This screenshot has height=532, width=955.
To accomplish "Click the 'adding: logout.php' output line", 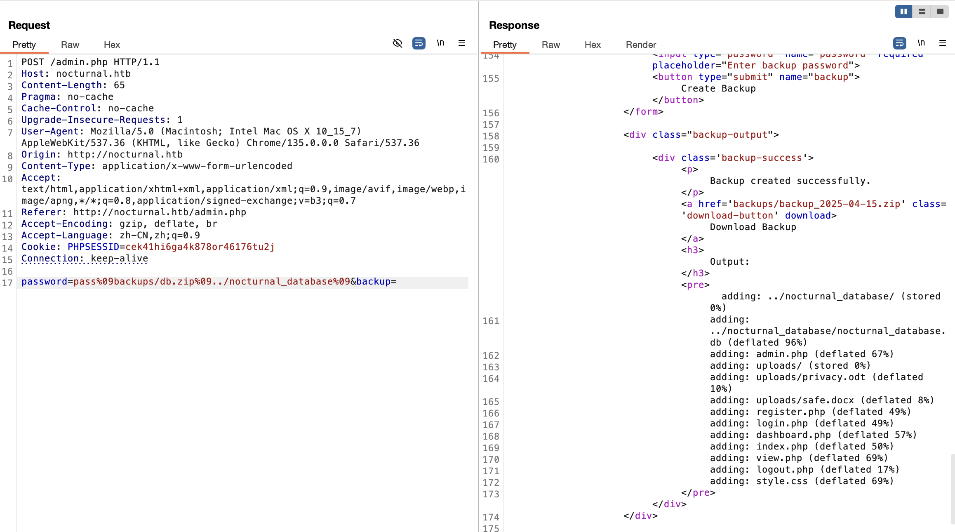I will pyautogui.click(x=804, y=470).
